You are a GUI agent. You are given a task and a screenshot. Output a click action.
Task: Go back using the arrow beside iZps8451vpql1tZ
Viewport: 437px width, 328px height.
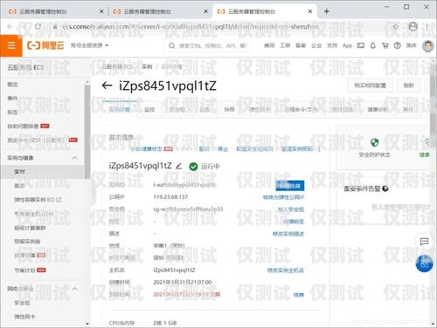(107, 85)
